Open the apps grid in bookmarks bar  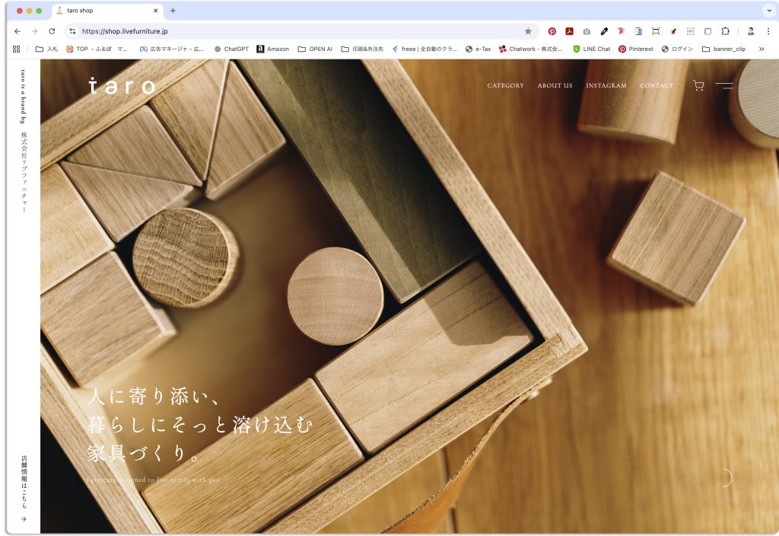pos(17,49)
